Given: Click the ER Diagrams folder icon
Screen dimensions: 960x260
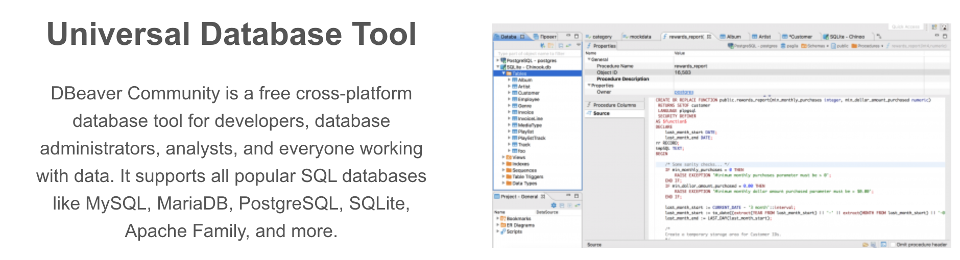Looking at the screenshot, I should 503,225.
